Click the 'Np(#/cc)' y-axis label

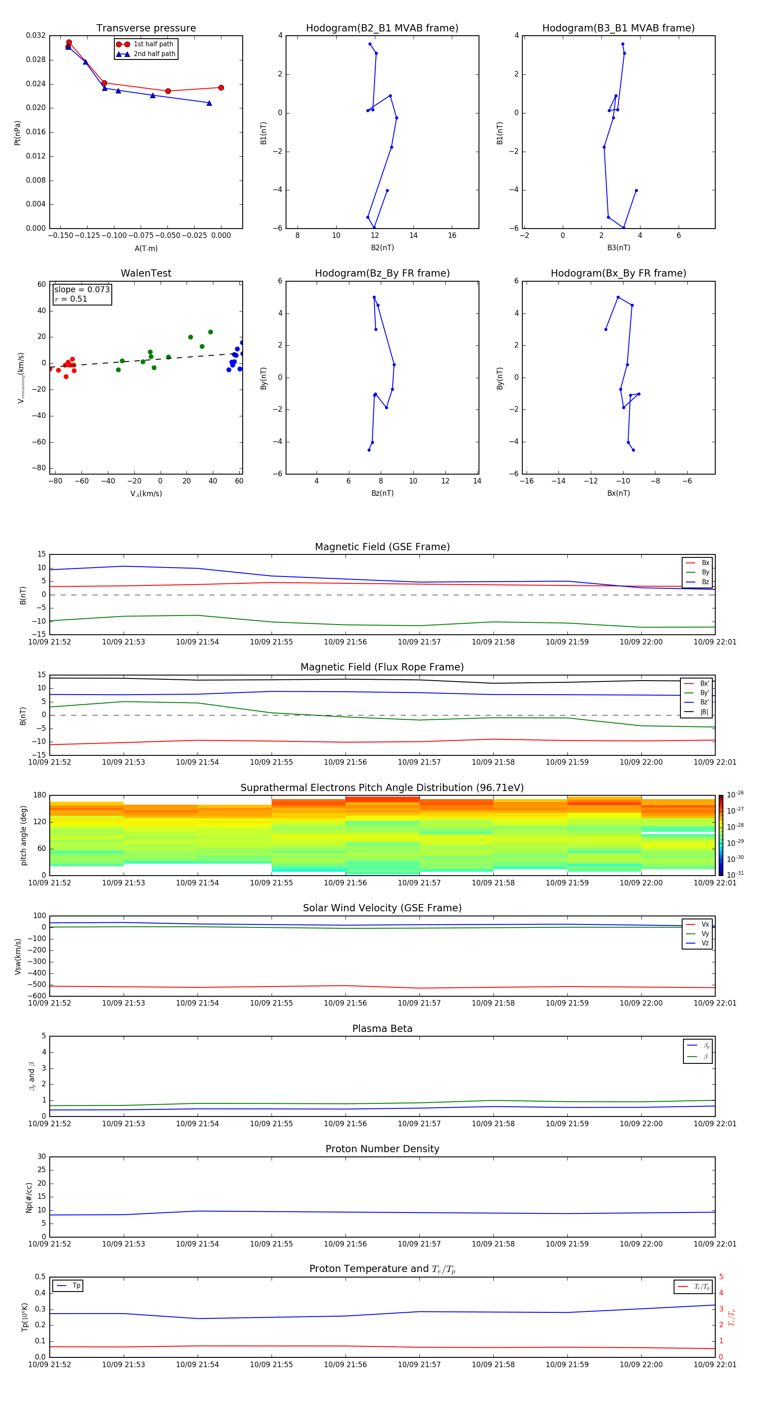tap(29, 1197)
